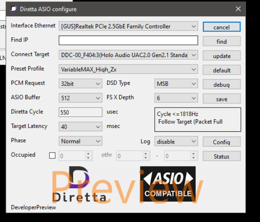The image size is (260, 222).
Task: Open the Preset Profile dropdown
Action: click(x=128, y=69)
